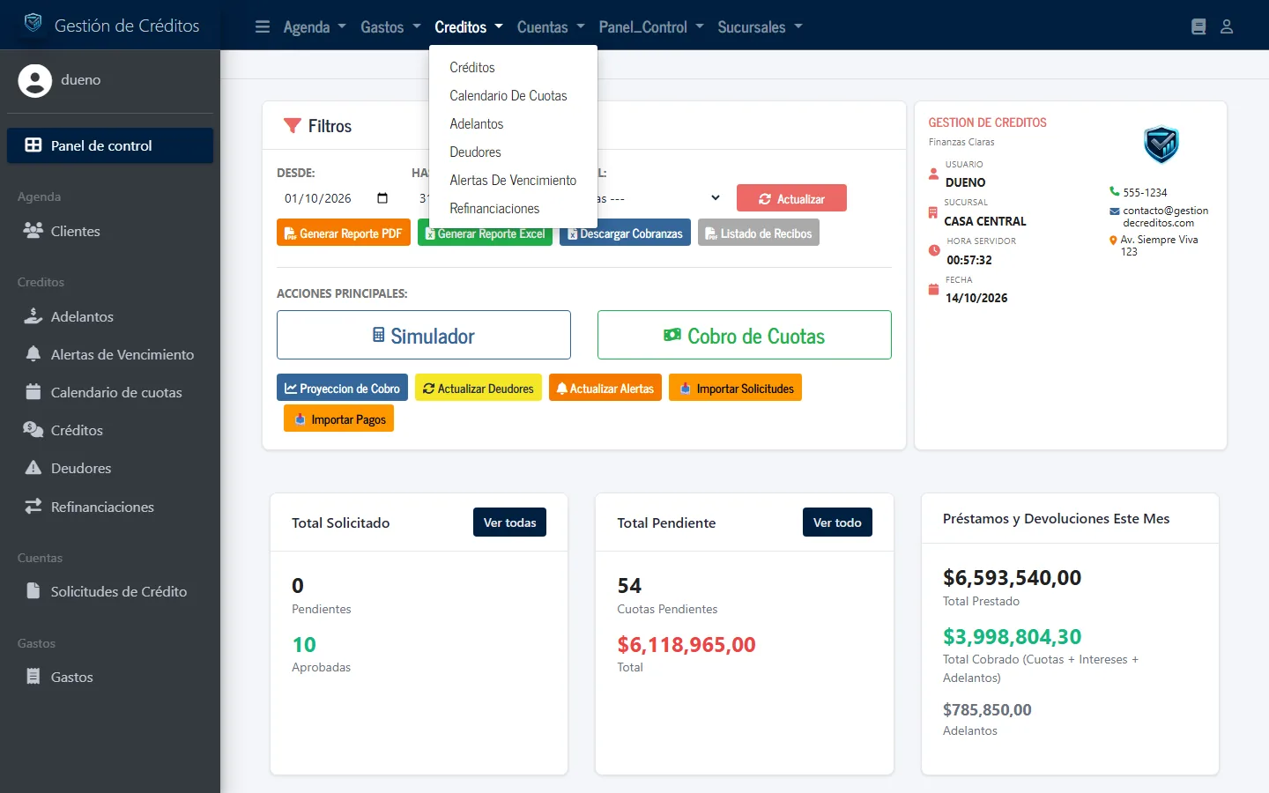Download Cobranzas file
Screen dimensions: 1269x793
(x=625, y=233)
